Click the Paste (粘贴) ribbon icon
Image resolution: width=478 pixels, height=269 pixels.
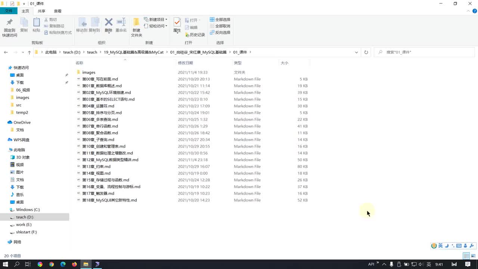(36, 22)
